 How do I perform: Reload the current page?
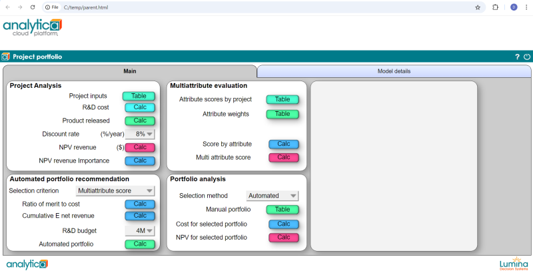pos(33,7)
